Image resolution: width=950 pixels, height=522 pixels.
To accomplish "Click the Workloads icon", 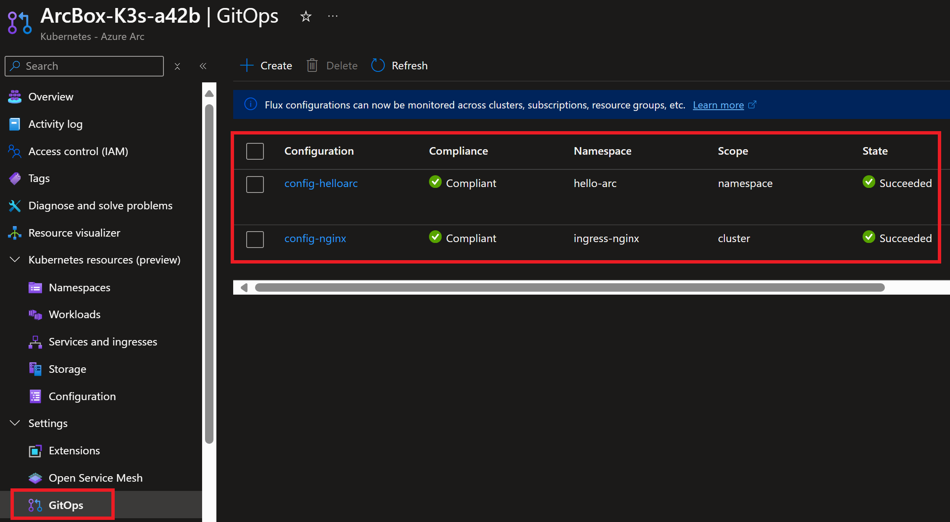I will [35, 314].
